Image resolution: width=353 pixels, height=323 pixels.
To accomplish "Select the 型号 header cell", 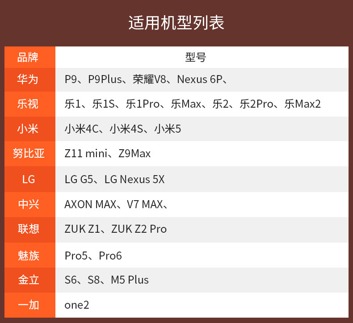I will (202, 57).
